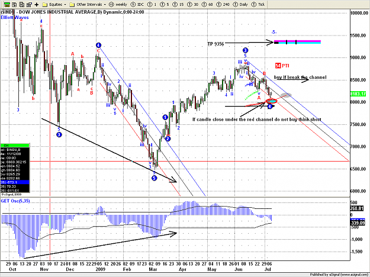Click the circled wave 3 marker at June high
Viewport: 370px width, 277px height.
pyautogui.click(x=245, y=50)
